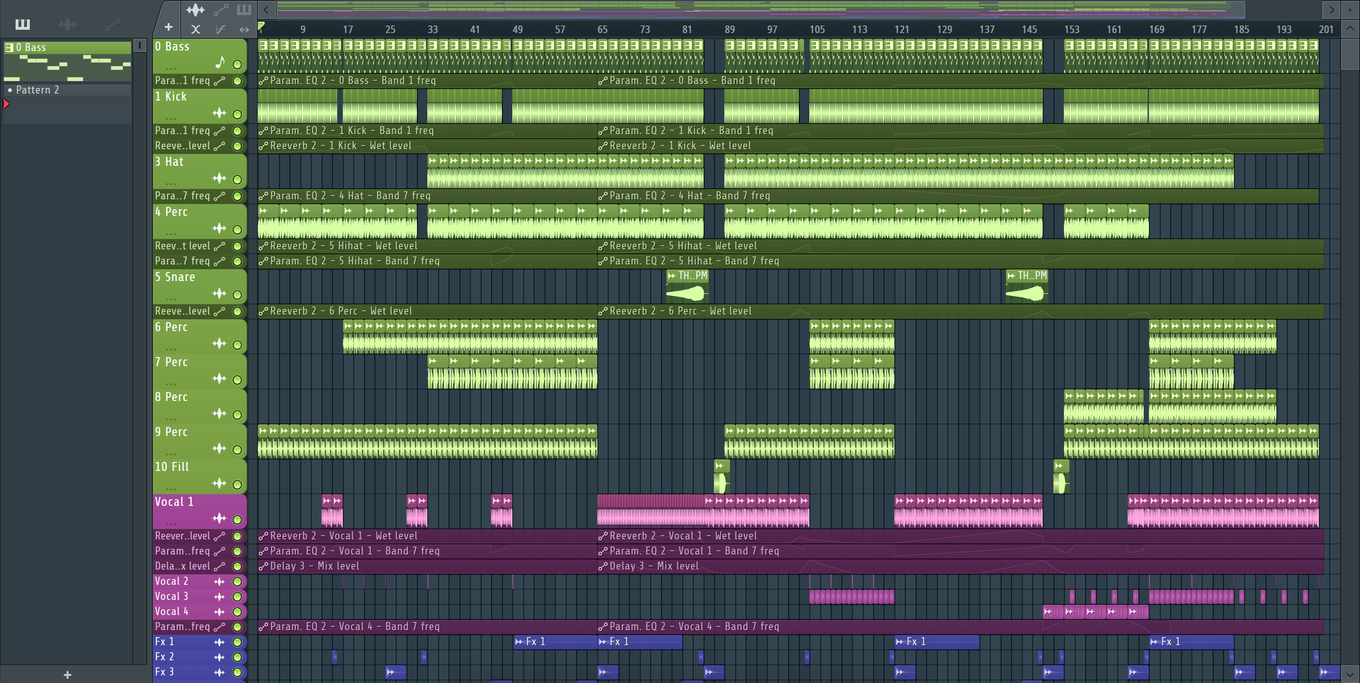The width and height of the screenshot is (1360, 683).
Task: Toggle the 5 Snare track mute light
Action: tap(238, 295)
